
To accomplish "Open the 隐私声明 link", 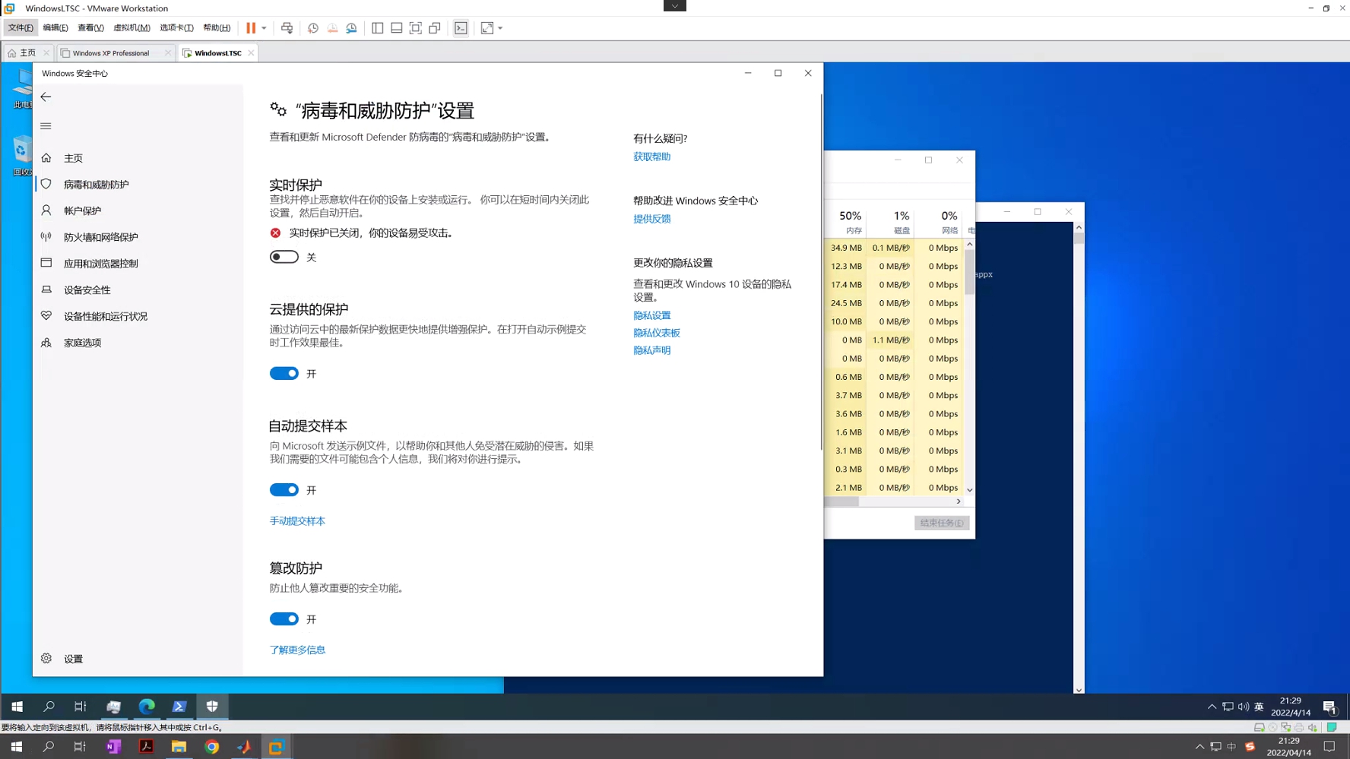I will point(651,350).
